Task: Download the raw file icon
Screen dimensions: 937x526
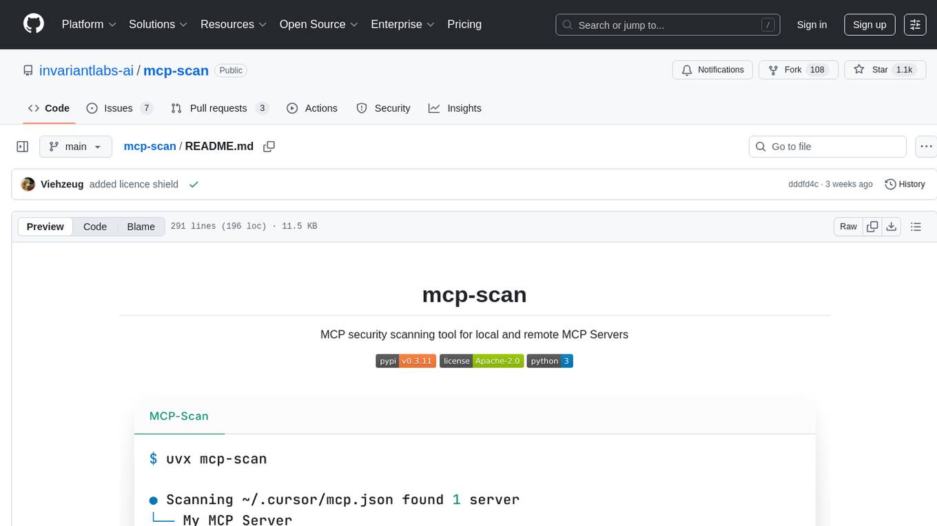Action: (x=891, y=227)
